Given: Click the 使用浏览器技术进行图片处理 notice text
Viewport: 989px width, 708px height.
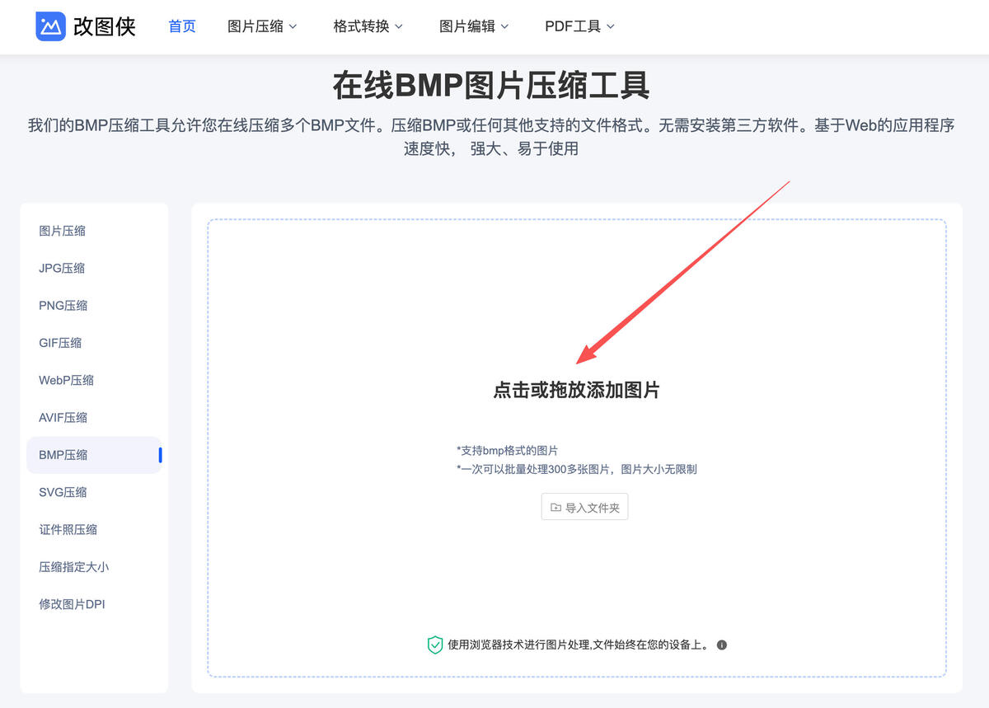Looking at the screenshot, I should 579,645.
